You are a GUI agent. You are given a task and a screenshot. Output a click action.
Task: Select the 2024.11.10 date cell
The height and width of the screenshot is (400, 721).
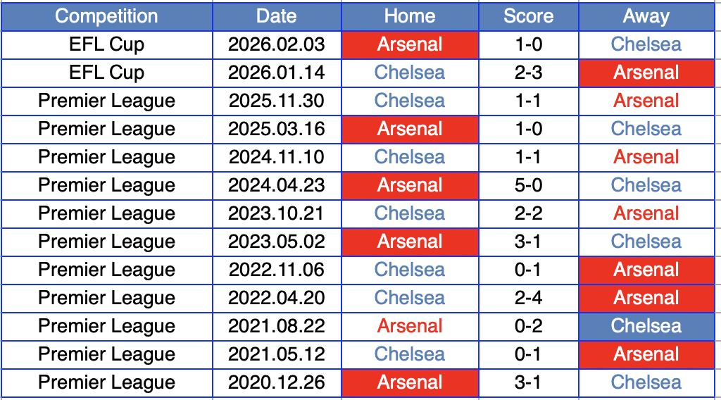point(276,157)
